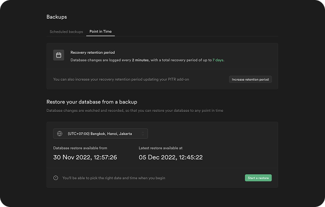
Task: Click the PITR add-on description text
Action: [x=121, y=79]
